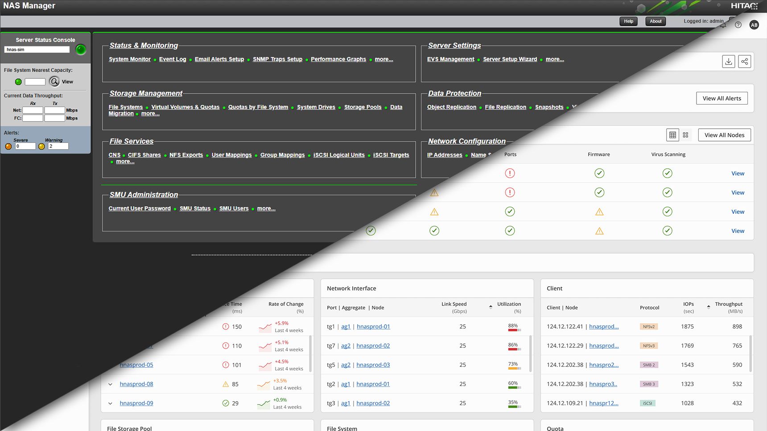Switch nodes to table view icon
The width and height of the screenshot is (767, 431).
pos(672,135)
